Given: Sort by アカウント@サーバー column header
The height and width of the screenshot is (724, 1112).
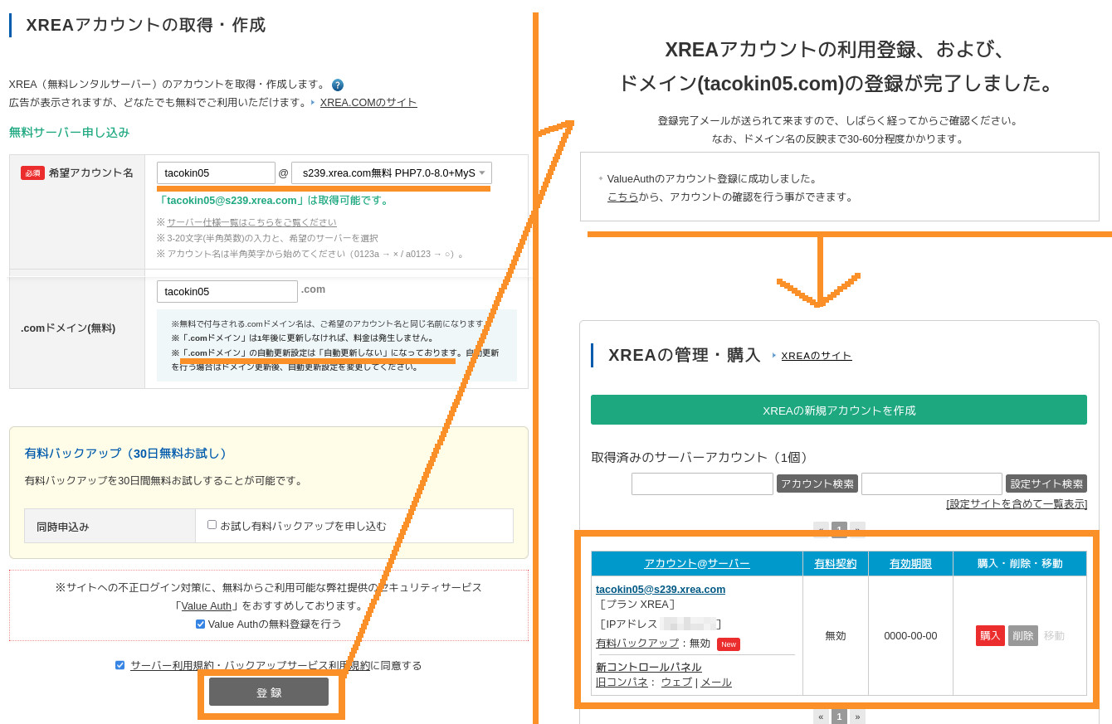Looking at the screenshot, I should pyautogui.click(x=697, y=563).
